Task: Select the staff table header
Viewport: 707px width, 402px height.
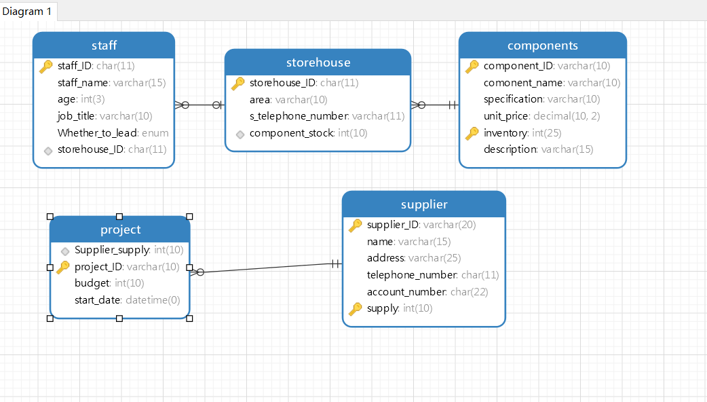Action: click(104, 45)
